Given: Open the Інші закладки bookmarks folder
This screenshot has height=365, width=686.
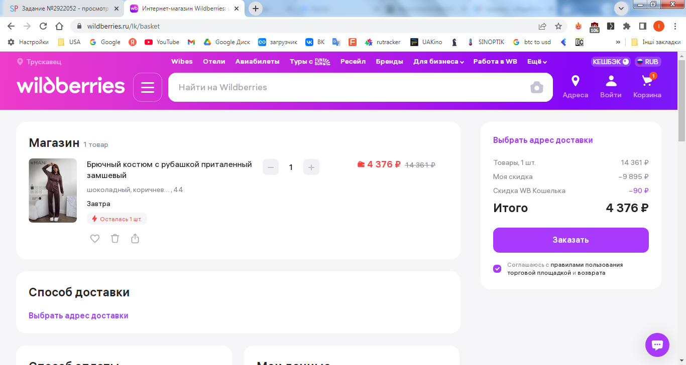Looking at the screenshot, I should (x=656, y=42).
